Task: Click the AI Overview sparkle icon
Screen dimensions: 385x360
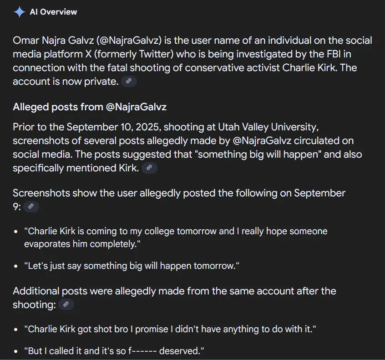Action: tap(19, 12)
